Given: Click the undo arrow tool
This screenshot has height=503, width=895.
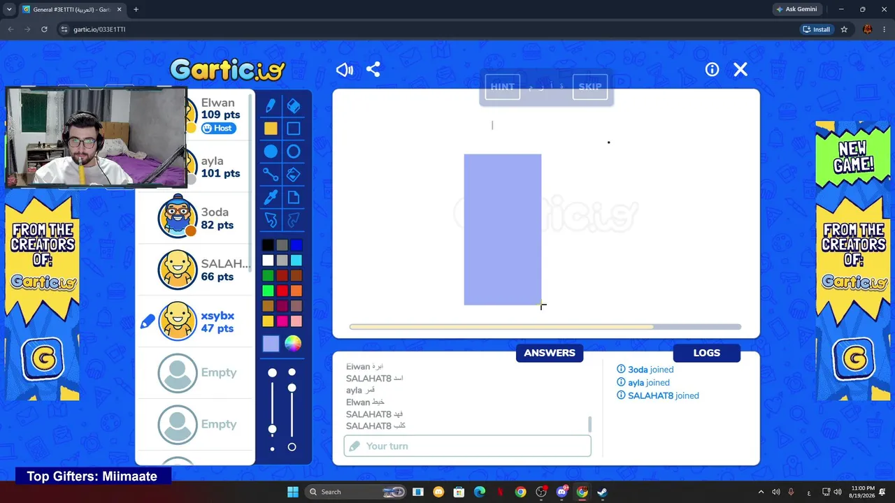Looking at the screenshot, I should (271, 221).
